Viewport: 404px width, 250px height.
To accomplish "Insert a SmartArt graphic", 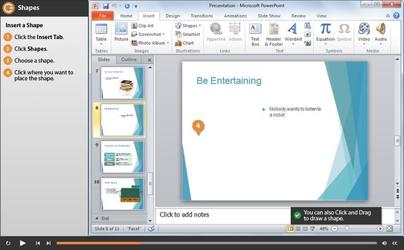I will (x=187, y=34).
